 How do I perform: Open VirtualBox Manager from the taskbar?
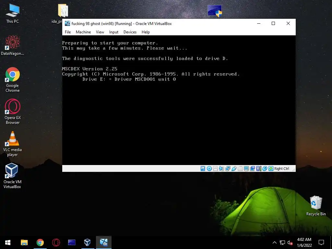(88, 243)
